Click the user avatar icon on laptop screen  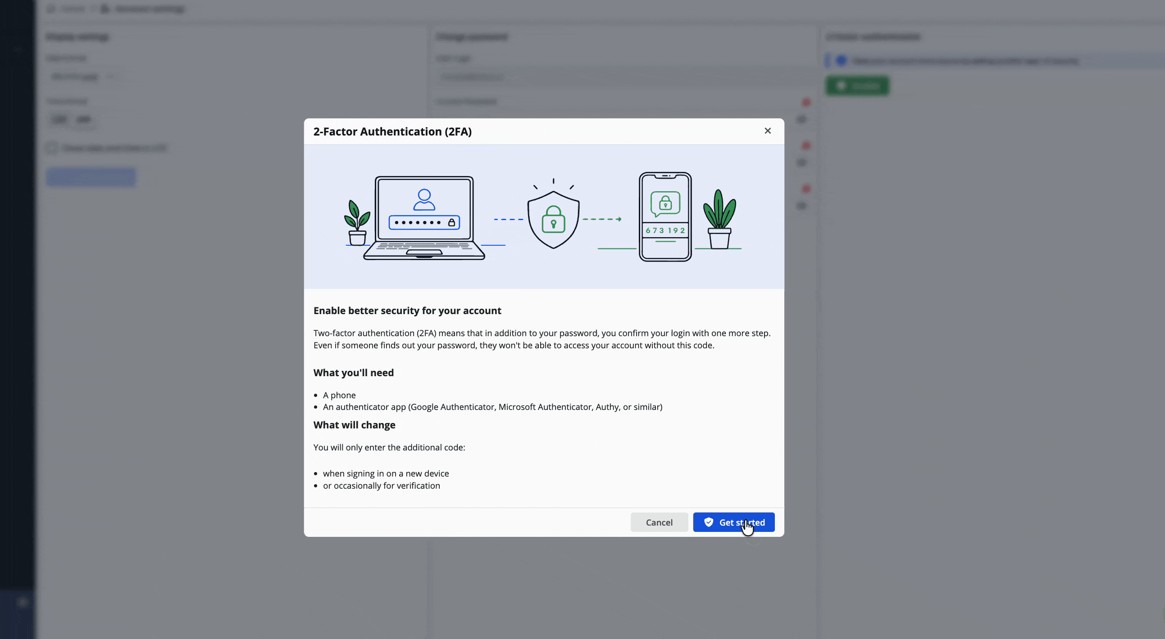point(424,200)
